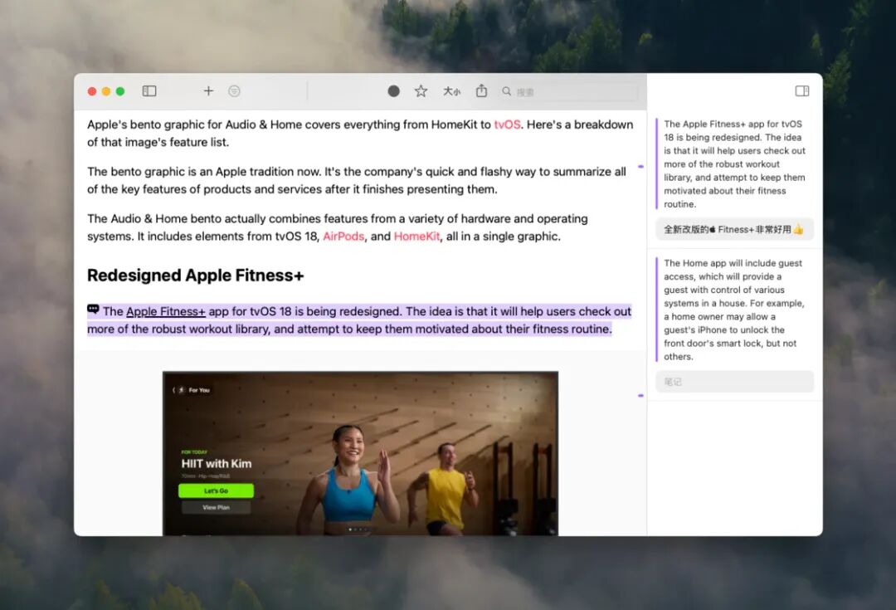Click the speech bubble annotation icon

click(x=93, y=310)
